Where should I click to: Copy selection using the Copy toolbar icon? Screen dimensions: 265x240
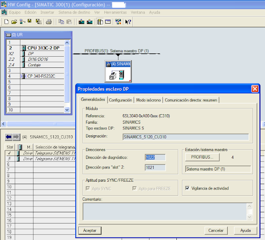[x=61, y=22]
